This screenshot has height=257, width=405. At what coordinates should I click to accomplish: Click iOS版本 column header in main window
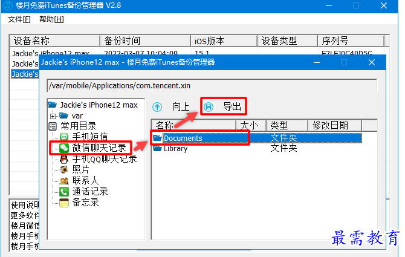(x=224, y=41)
